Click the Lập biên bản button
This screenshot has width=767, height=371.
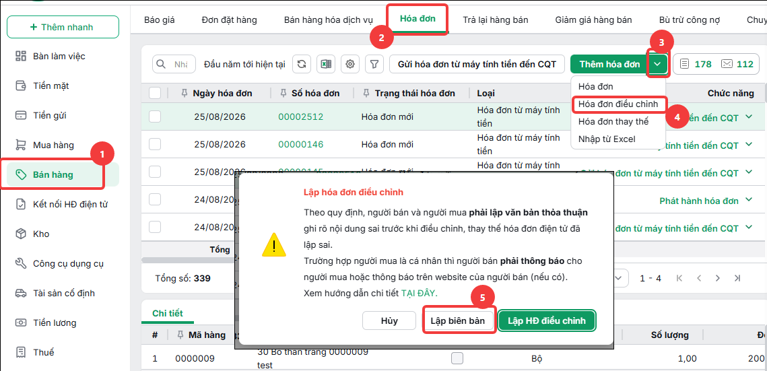(x=458, y=321)
